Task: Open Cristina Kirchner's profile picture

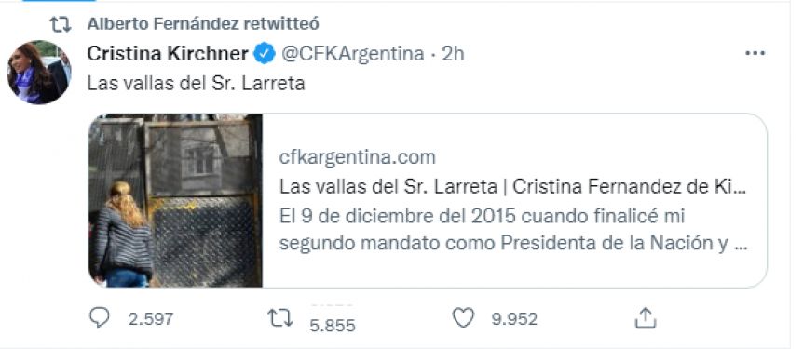Action: coord(39,73)
